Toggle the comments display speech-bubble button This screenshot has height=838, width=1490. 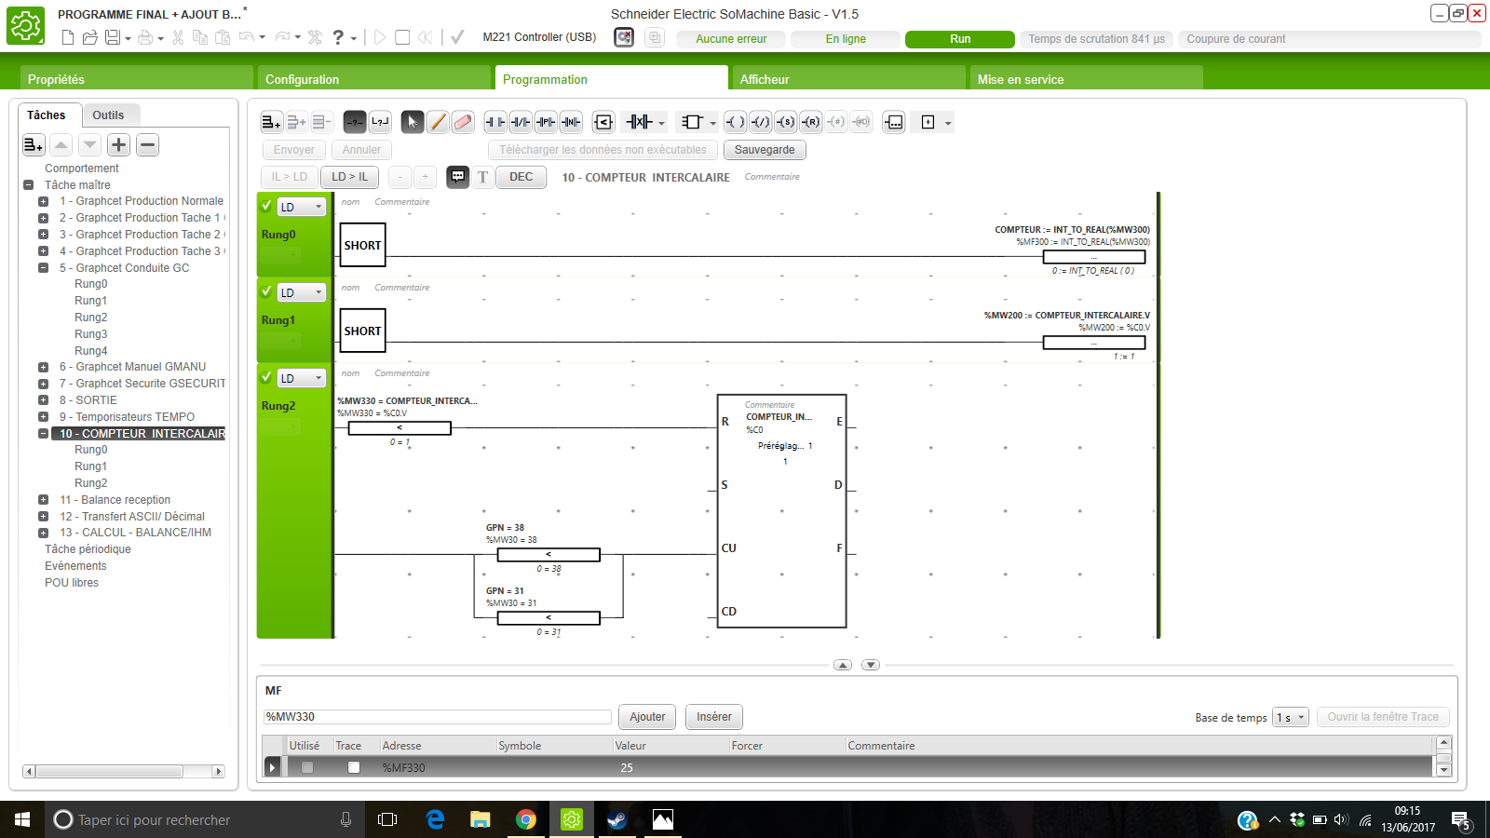pos(457,177)
